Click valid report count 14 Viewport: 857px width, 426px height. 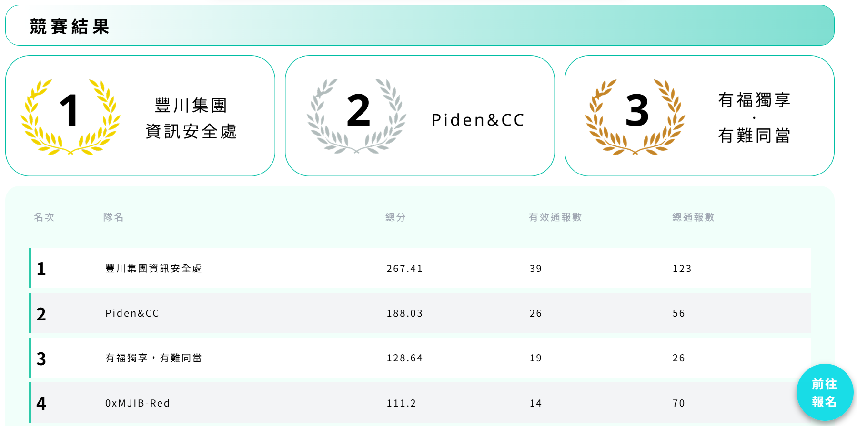click(536, 403)
